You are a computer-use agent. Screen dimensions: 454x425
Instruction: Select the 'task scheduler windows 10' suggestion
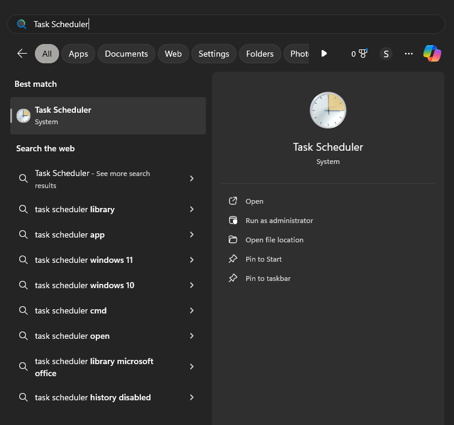[x=108, y=285]
